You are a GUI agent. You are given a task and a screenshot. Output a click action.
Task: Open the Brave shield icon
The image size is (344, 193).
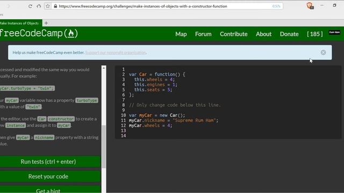[310, 6]
